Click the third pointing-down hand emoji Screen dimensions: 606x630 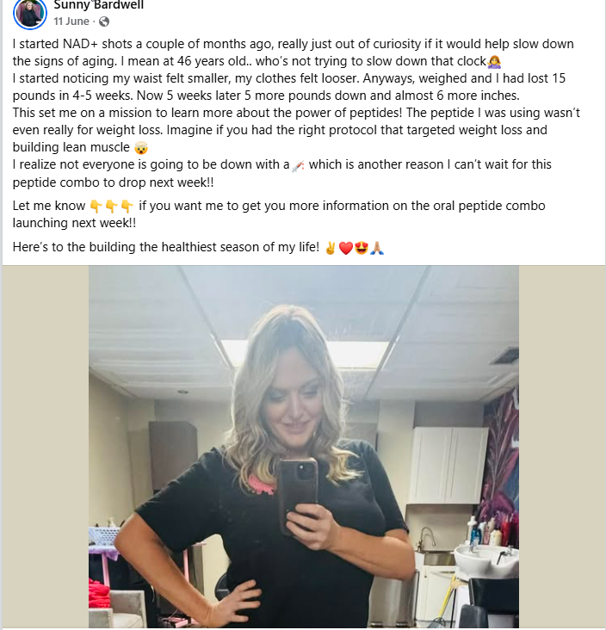[127, 207]
